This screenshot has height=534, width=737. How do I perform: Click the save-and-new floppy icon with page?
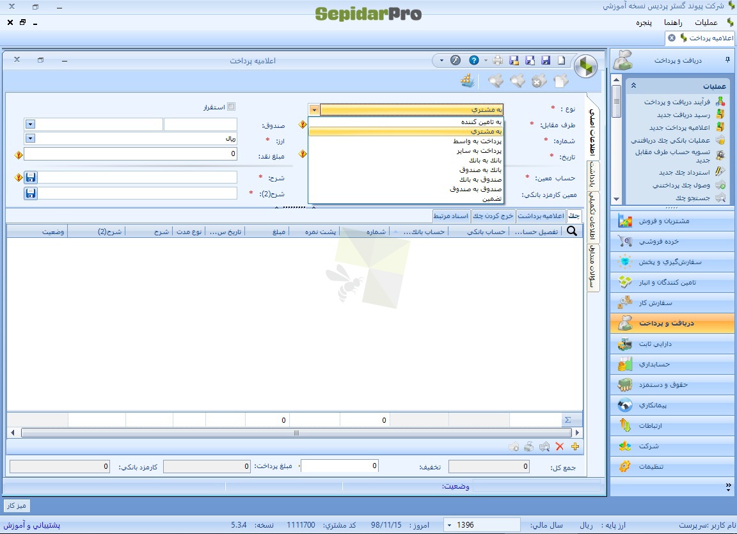coord(530,60)
